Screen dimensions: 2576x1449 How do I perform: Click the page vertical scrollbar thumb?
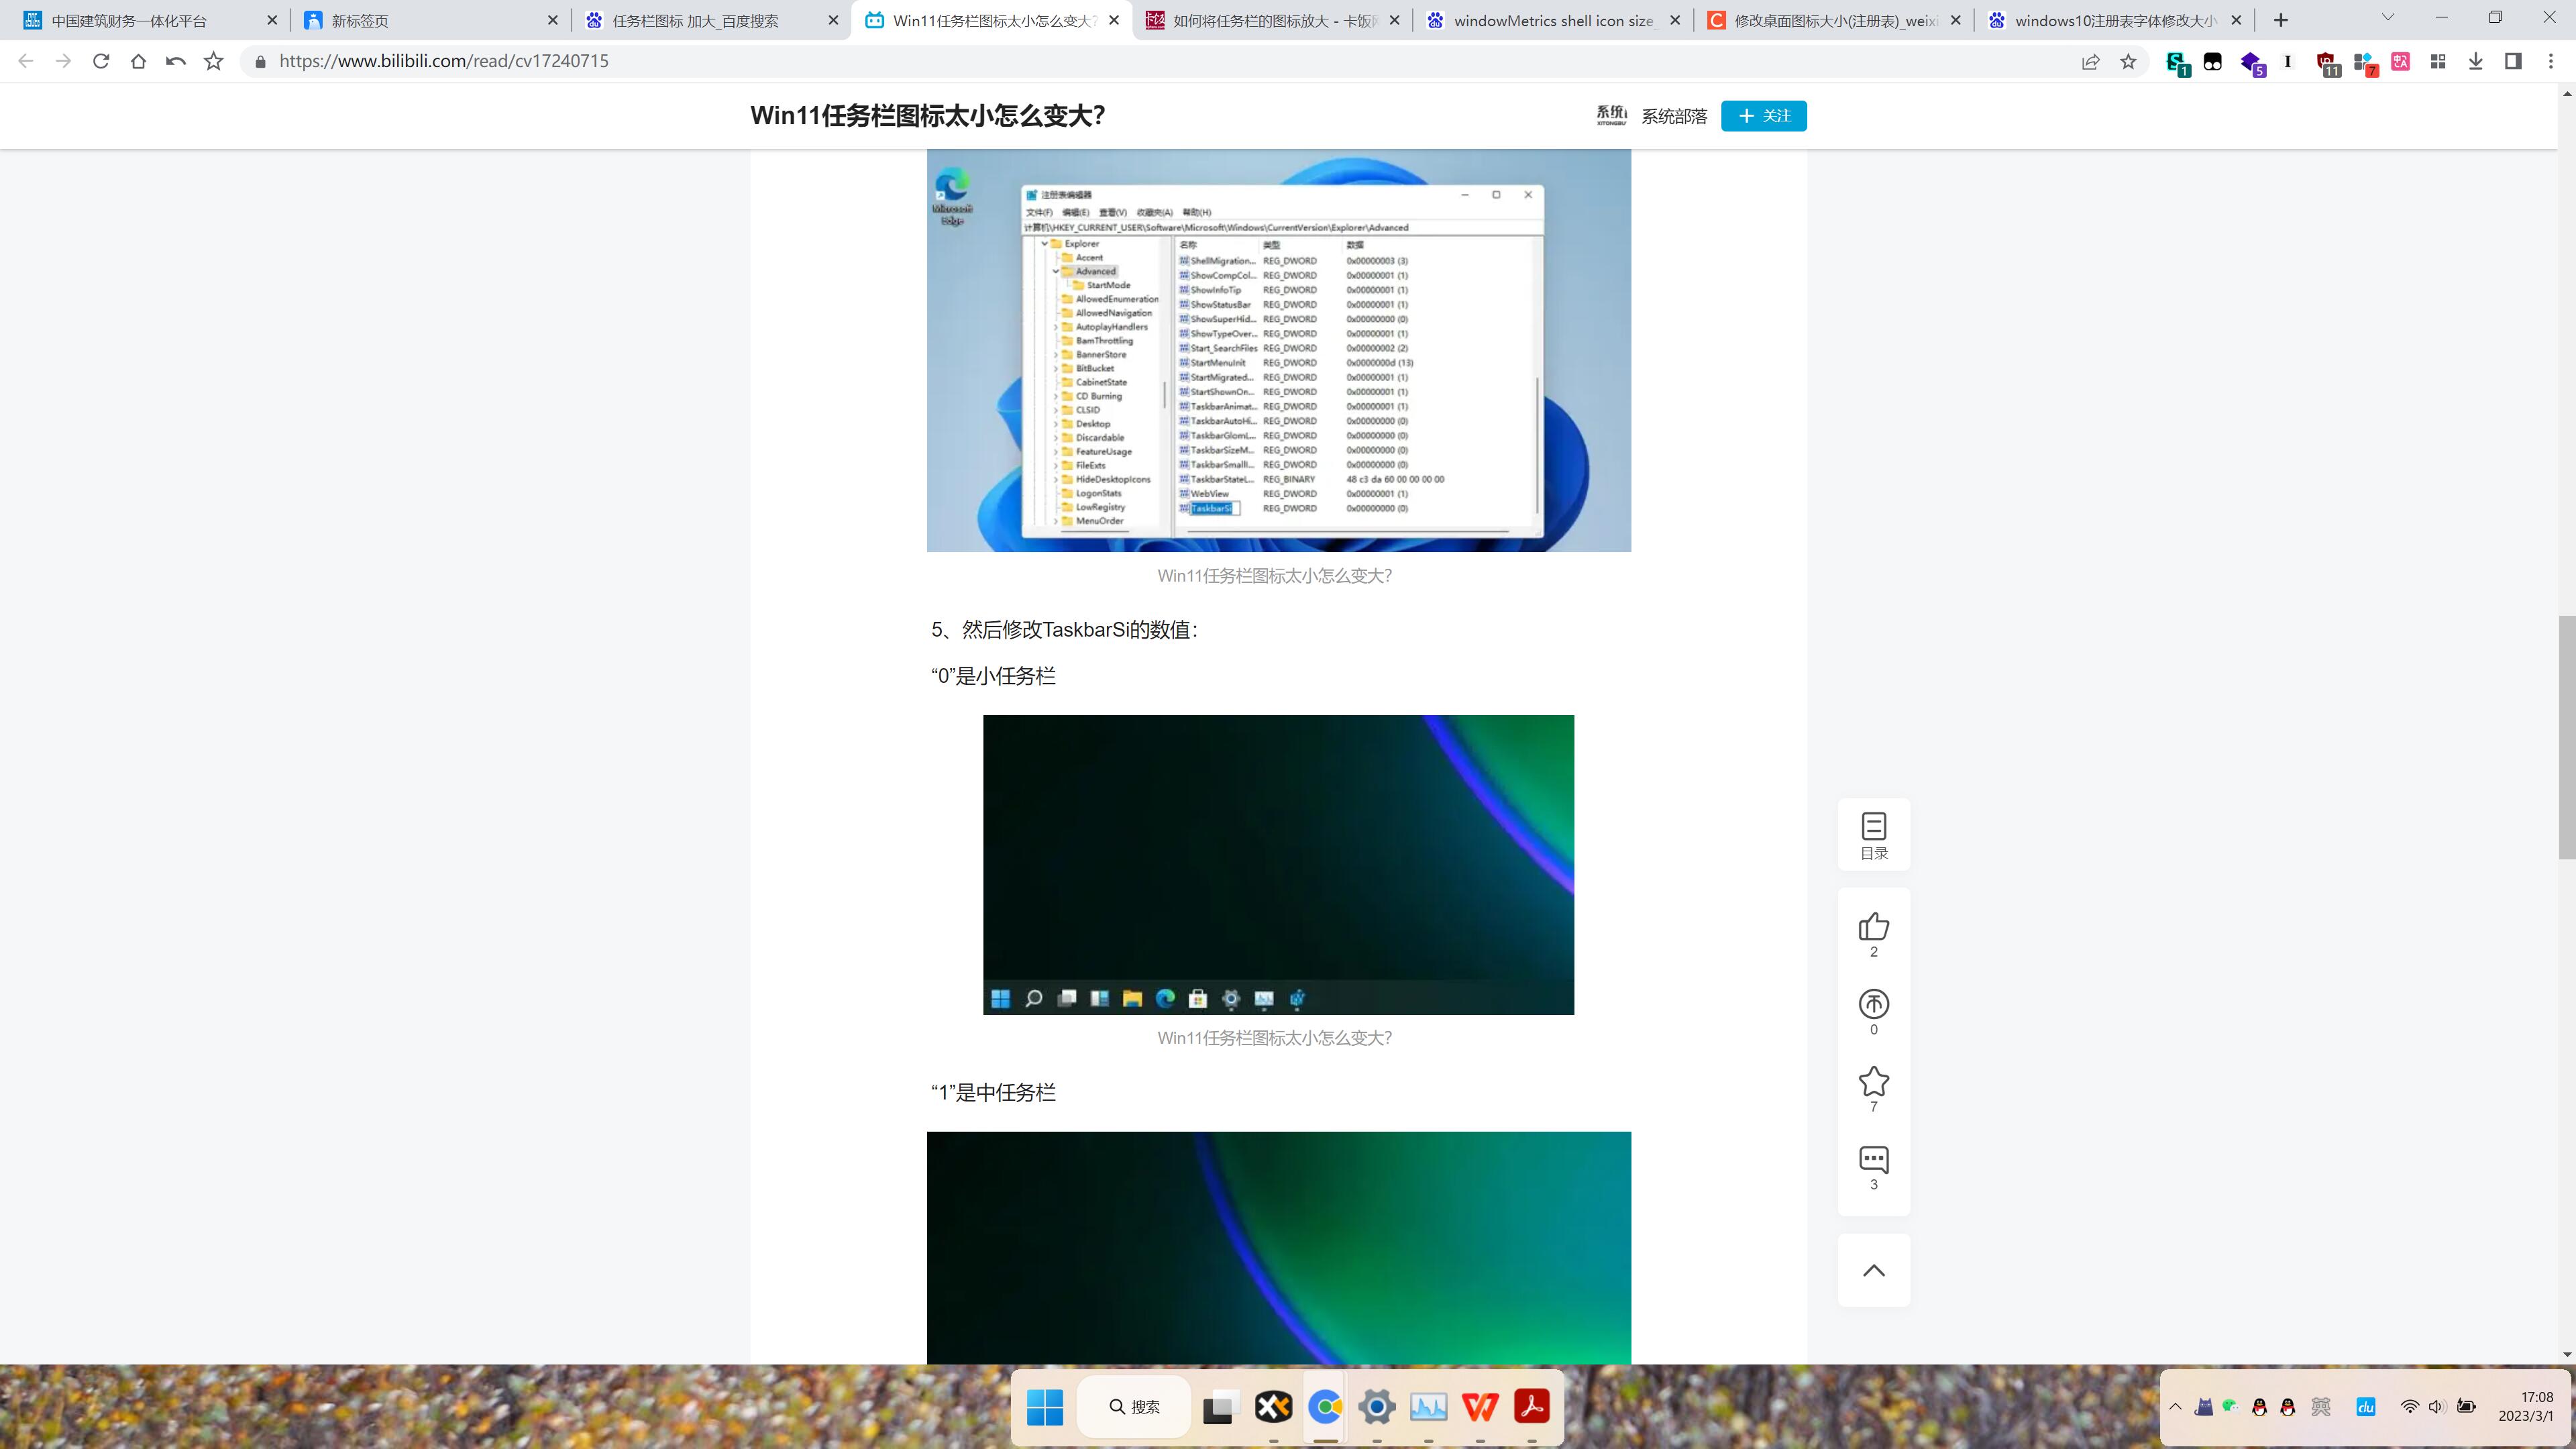[2566, 738]
